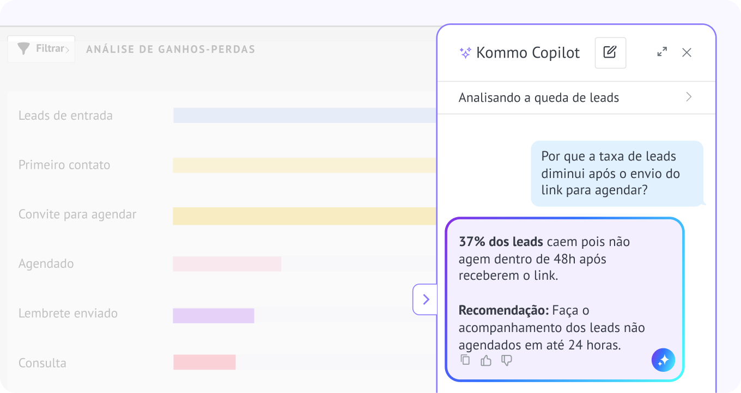The width and height of the screenshot is (741, 393).
Task: Expand the Filtrar dropdown chevron
Action: (67, 50)
